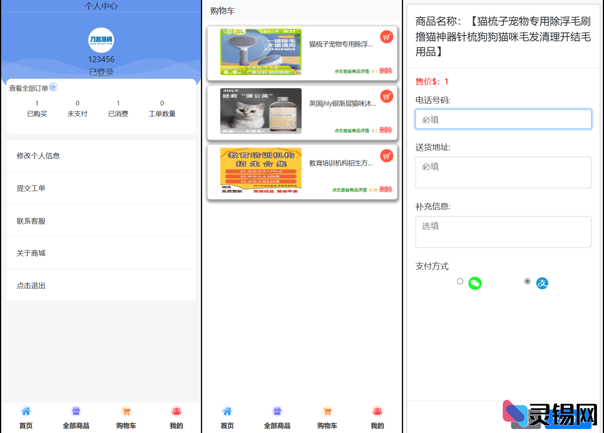This screenshot has width=604, height=433.
Task: Expand details for 教育培训机构招生方案 item
Action: pos(349,189)
